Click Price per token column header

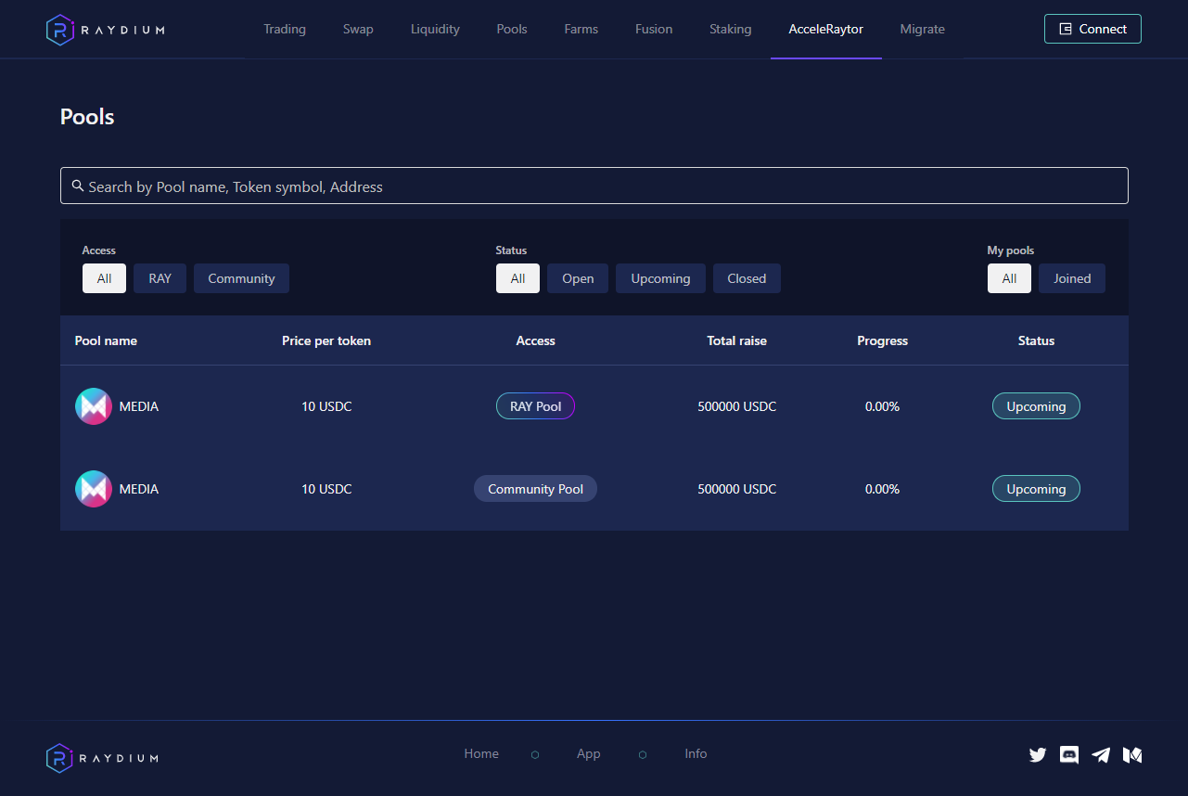[326, 340]
